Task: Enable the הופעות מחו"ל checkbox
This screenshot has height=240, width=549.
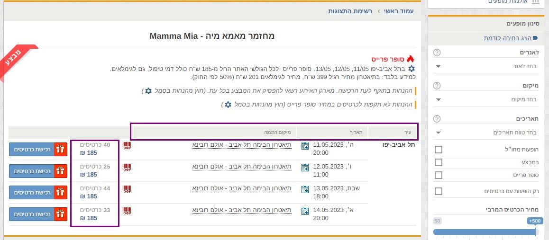Action: (x=439, y=150)
